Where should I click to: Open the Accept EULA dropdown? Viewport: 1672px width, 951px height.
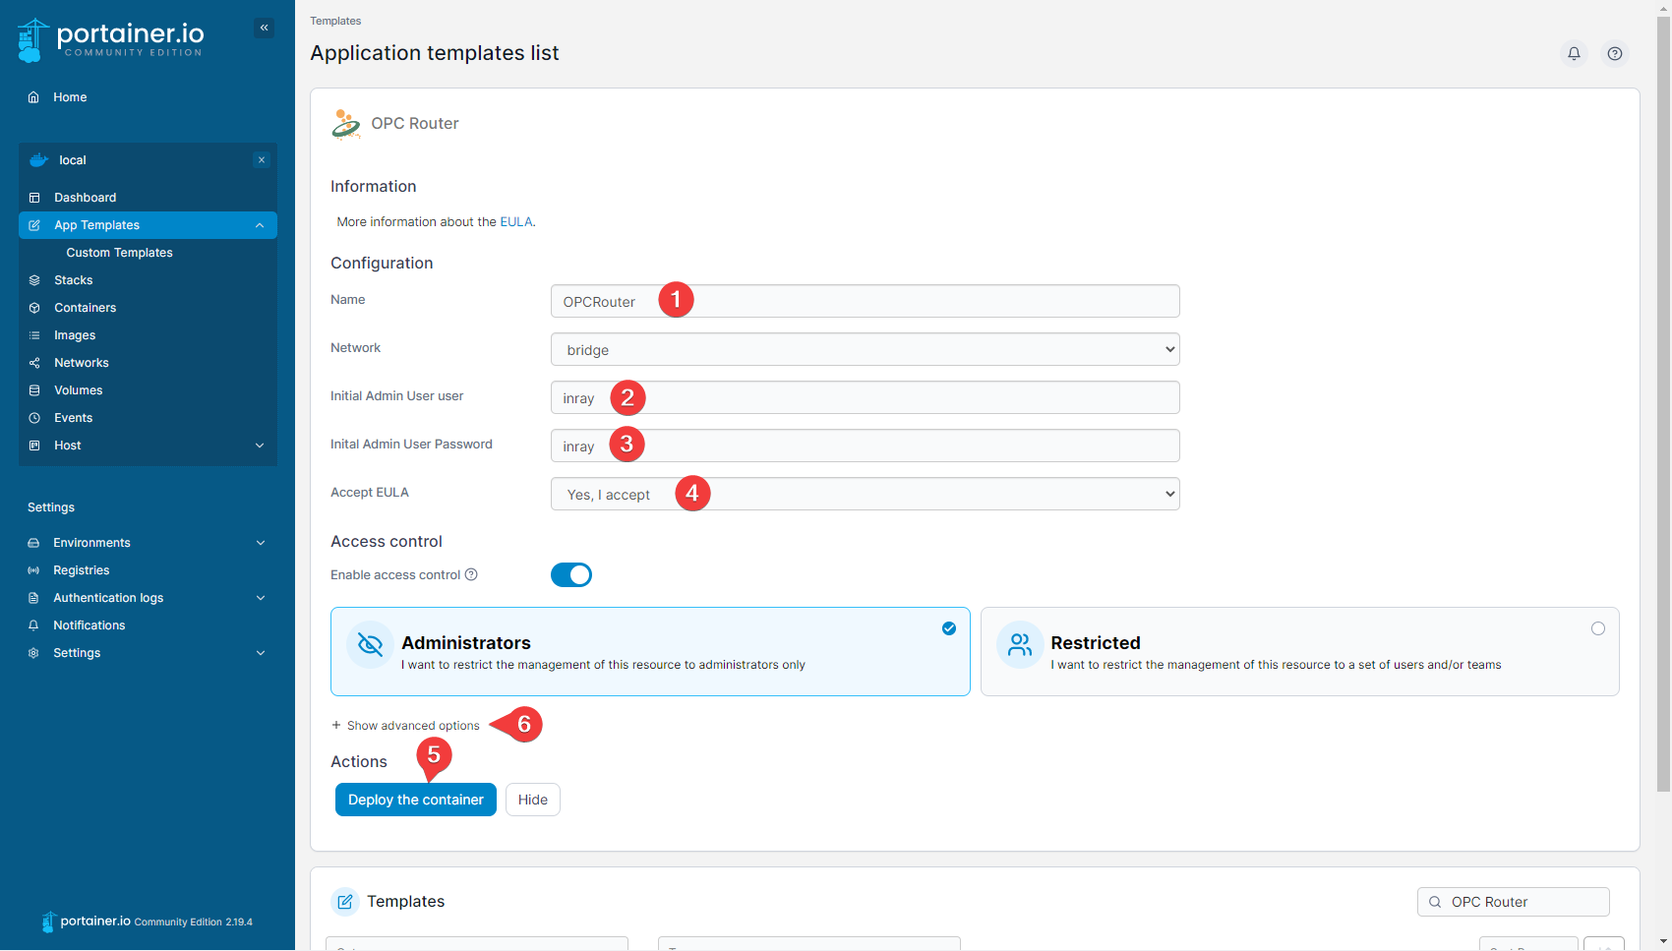click(x=865, y=494)
